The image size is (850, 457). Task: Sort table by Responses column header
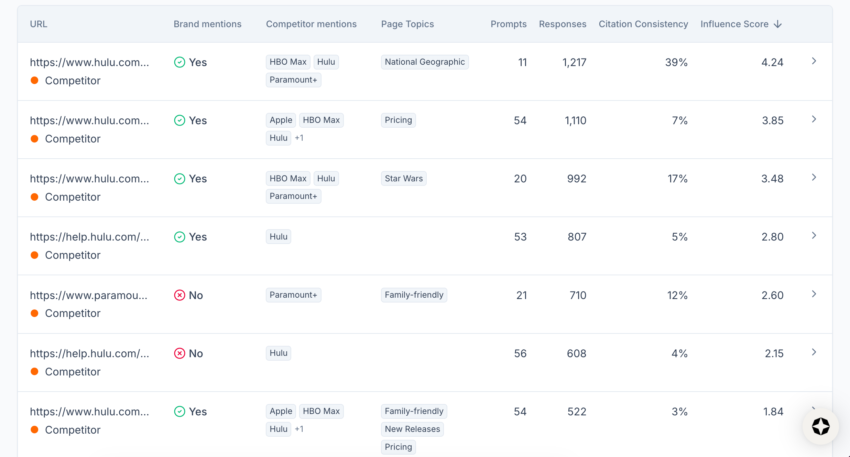[x=562, y=24]
